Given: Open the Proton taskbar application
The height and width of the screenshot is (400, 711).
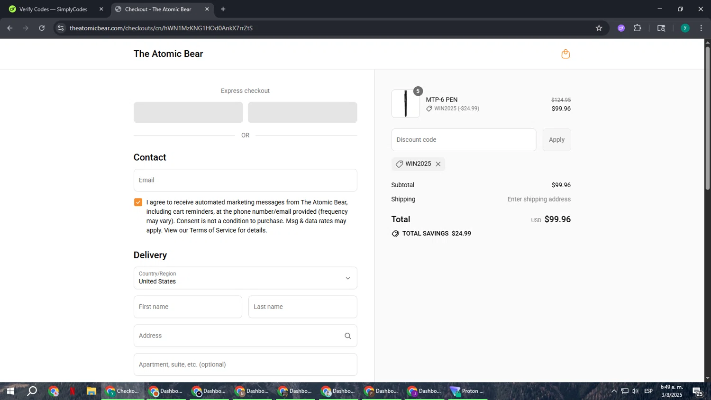Looking at the screenshot, I should click(468, 391).
